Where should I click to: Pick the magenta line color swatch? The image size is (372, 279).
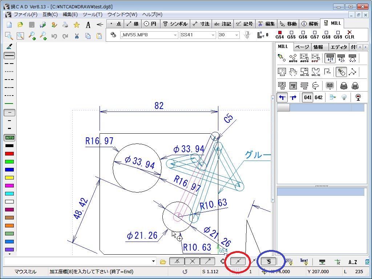click(9, 186)
